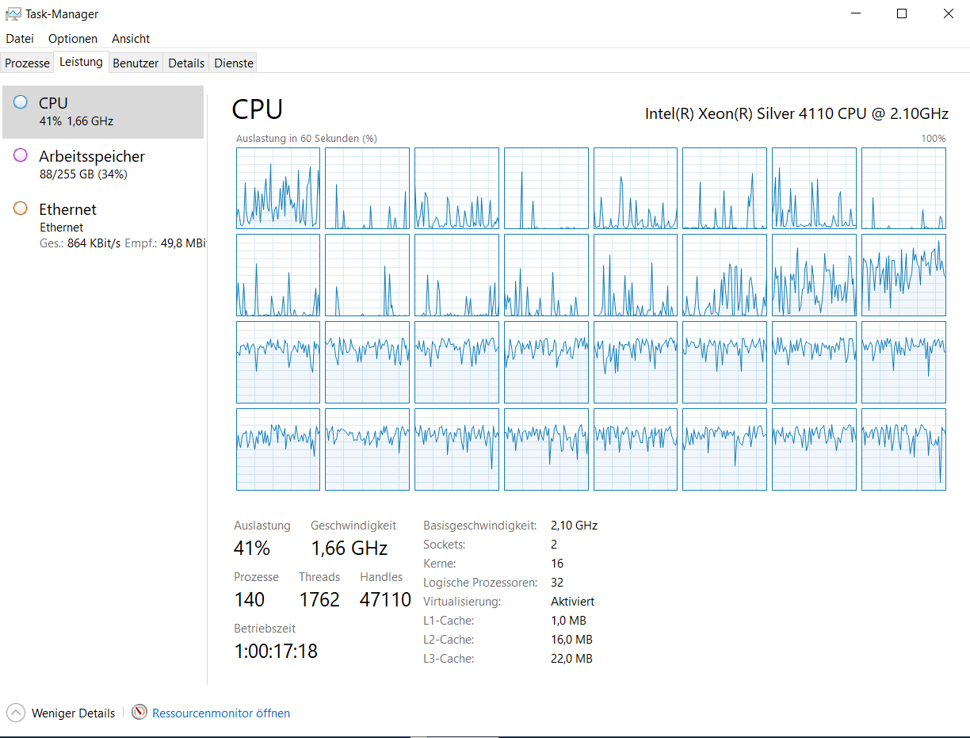
Task: Click the Kerne value 16
Action: tap(557, 564)
